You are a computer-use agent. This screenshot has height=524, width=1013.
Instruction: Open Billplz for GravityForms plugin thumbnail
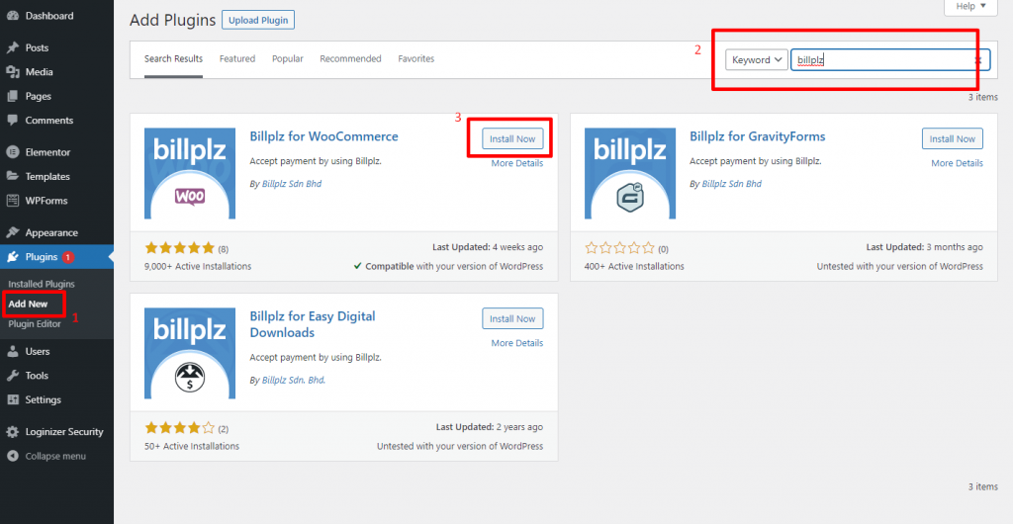pos(630,174)
